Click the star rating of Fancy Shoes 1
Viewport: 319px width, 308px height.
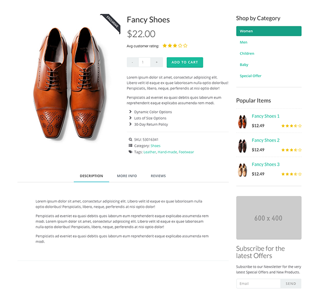pyautogui.click(x=291, y=126)
